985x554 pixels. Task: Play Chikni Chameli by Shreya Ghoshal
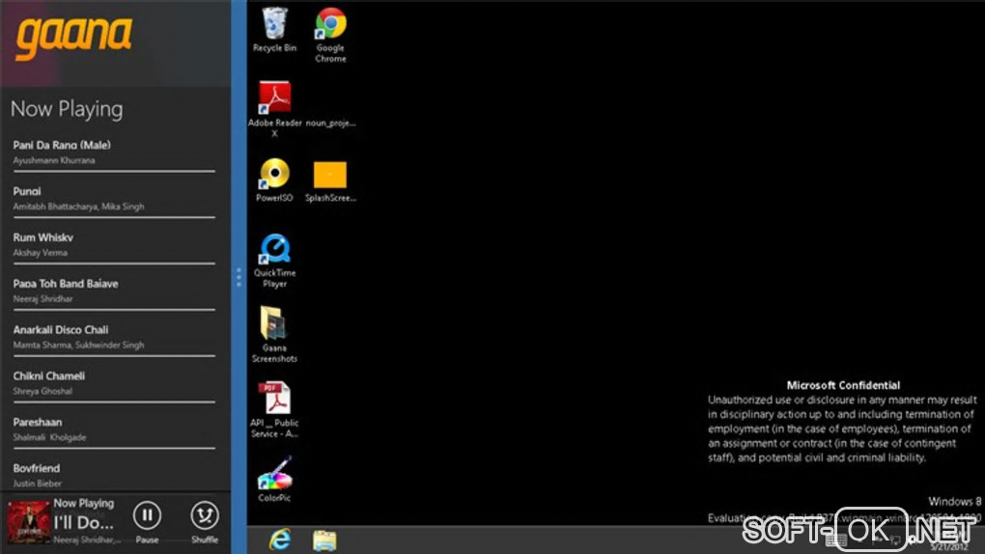[114, 383]
